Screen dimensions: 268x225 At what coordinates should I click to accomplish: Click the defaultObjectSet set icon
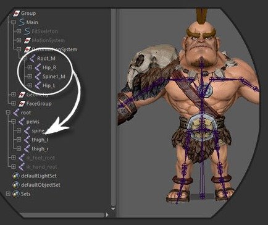point(16,185)
